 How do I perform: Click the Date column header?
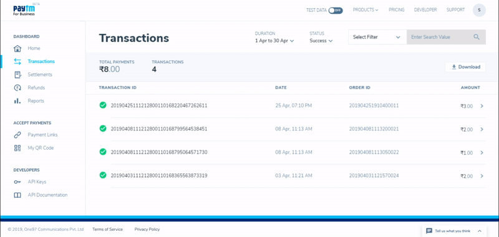tap(281, 87)
